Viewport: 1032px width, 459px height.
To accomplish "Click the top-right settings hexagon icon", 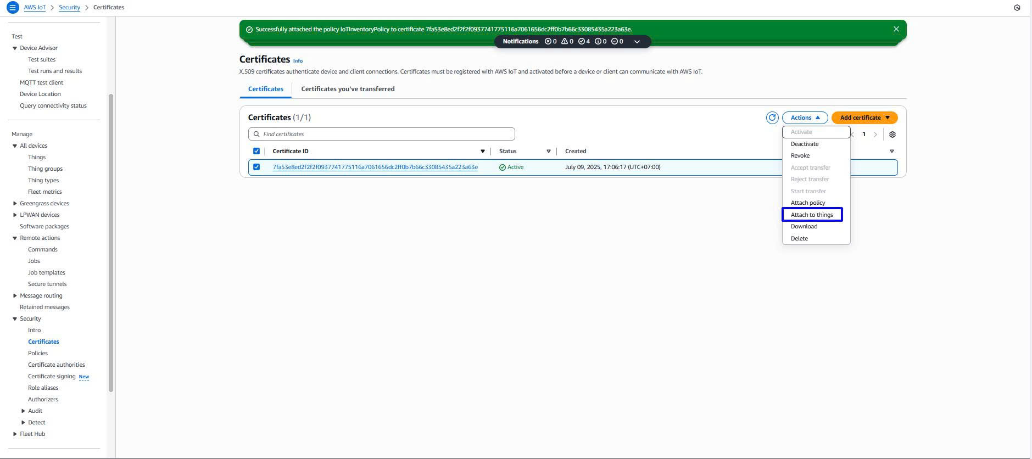I will (1017, 8).
